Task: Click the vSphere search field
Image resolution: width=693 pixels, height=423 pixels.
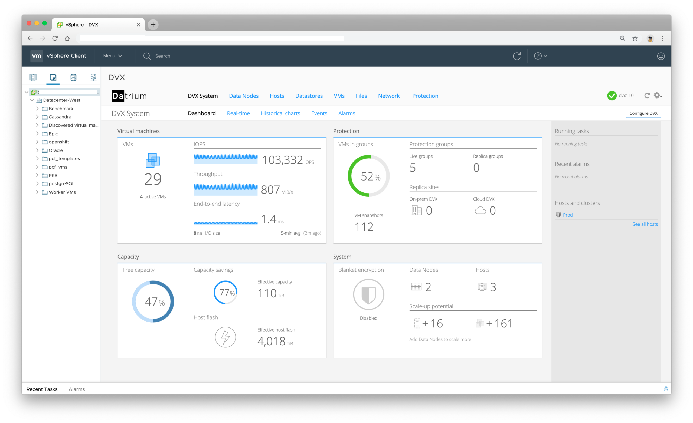Action: [x=163, y=56]
